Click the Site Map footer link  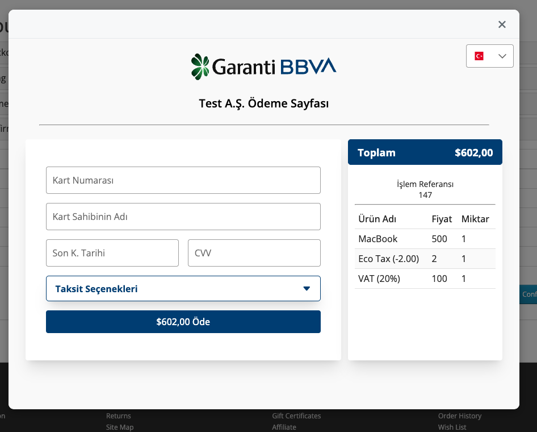point(120,427)
